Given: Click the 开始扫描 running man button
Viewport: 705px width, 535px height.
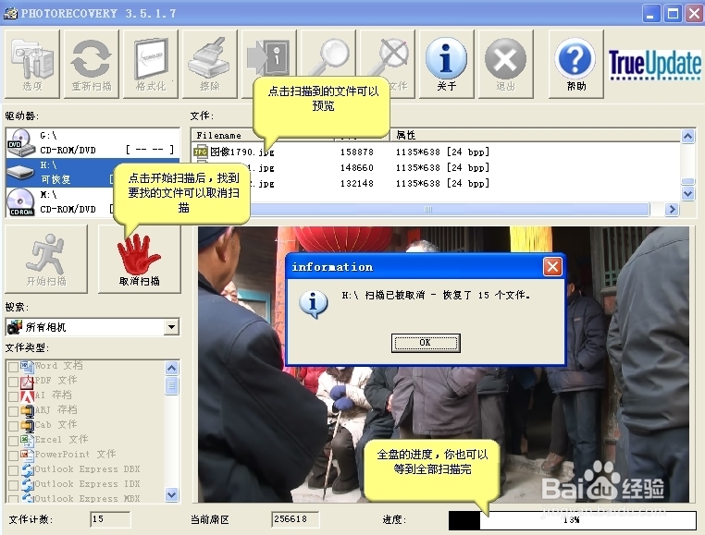Looking at the screenshot, I should point(46,260).
